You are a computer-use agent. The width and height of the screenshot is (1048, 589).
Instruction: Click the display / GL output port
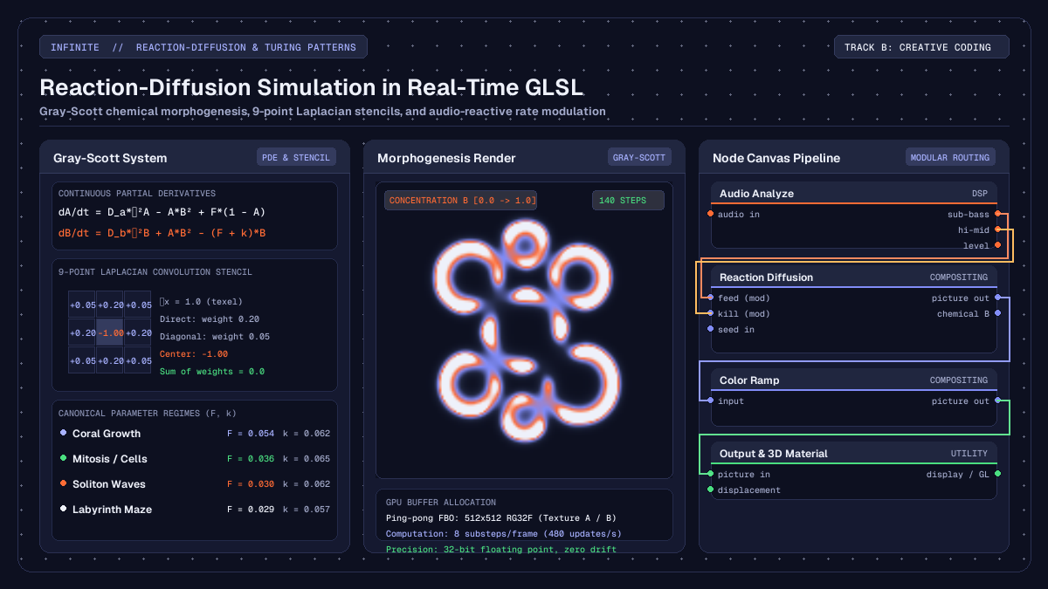[x=997, y=474]
